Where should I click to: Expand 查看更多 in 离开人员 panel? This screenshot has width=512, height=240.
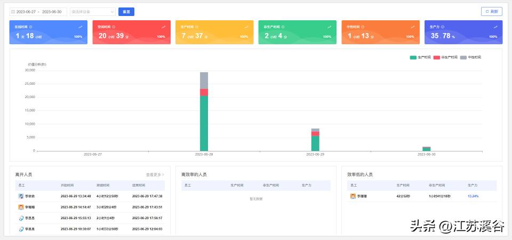[155, 174]
